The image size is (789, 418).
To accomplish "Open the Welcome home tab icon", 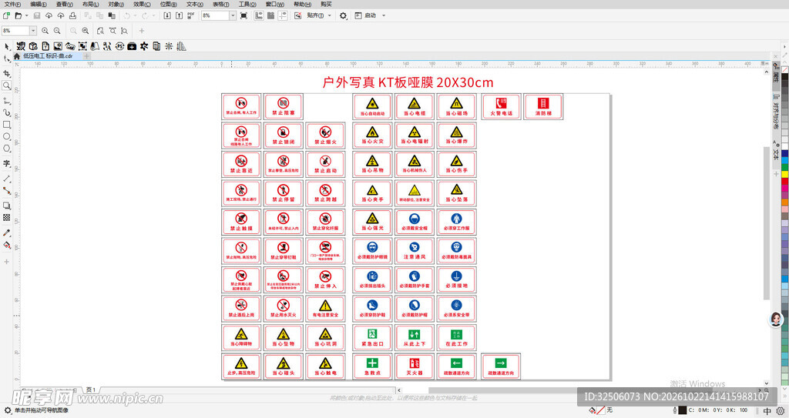I will pos(17,56).
